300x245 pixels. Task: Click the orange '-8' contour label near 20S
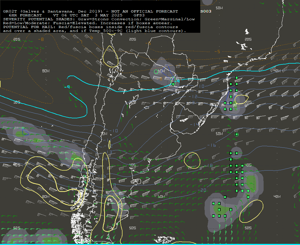[x=41, y=39]
